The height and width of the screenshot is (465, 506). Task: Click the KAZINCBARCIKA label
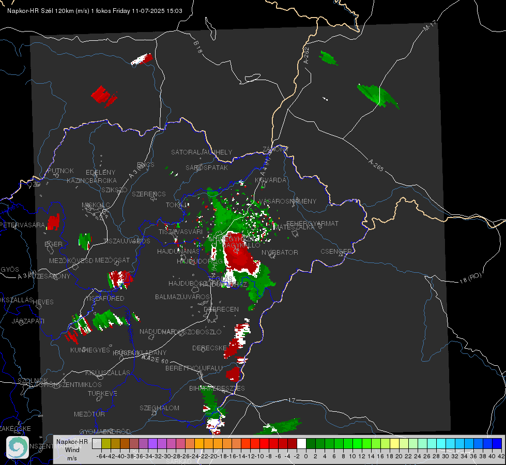pyautogui.click(x=91, y=181)
